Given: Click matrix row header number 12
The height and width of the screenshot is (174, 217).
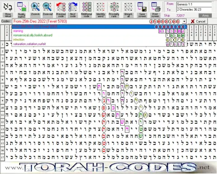Looking at the screenshot, I should [x=2, y=122].
